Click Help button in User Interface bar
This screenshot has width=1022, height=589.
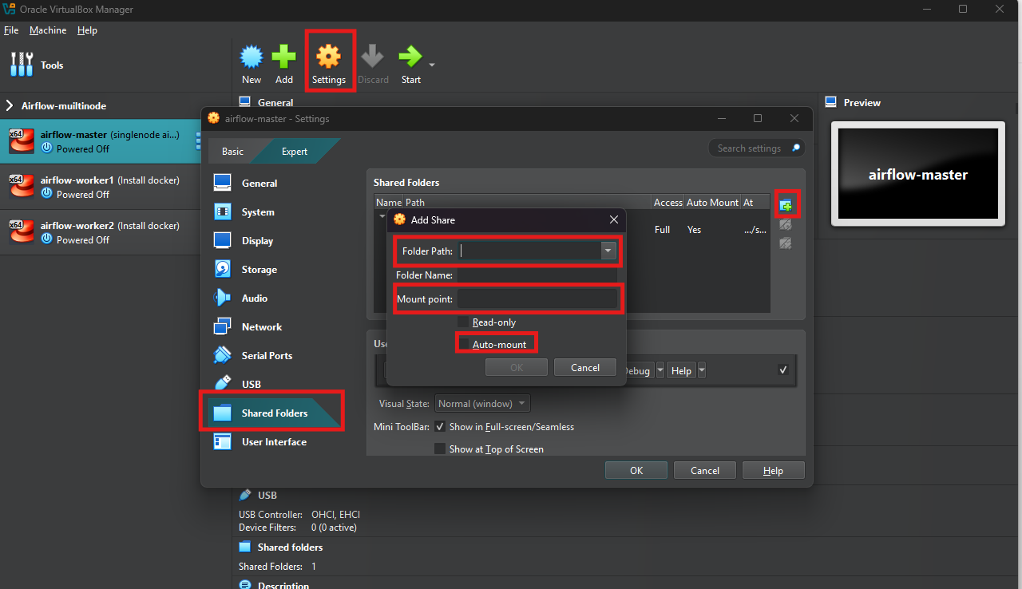click(x=681, y=370)
